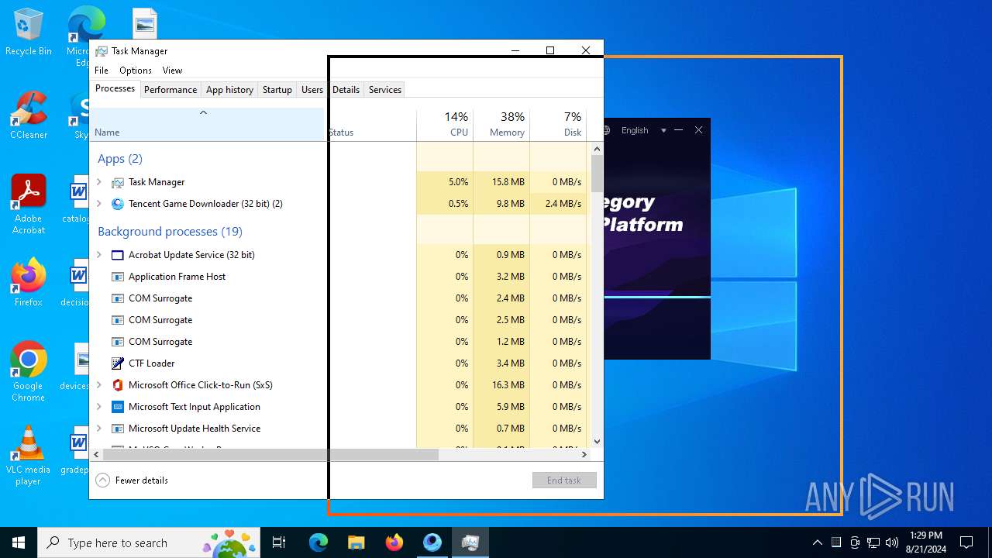Viewport: 992px width, 558px height.
Task: Open Microsoft Edge from the taskbar
Action: tap(319, 542)
